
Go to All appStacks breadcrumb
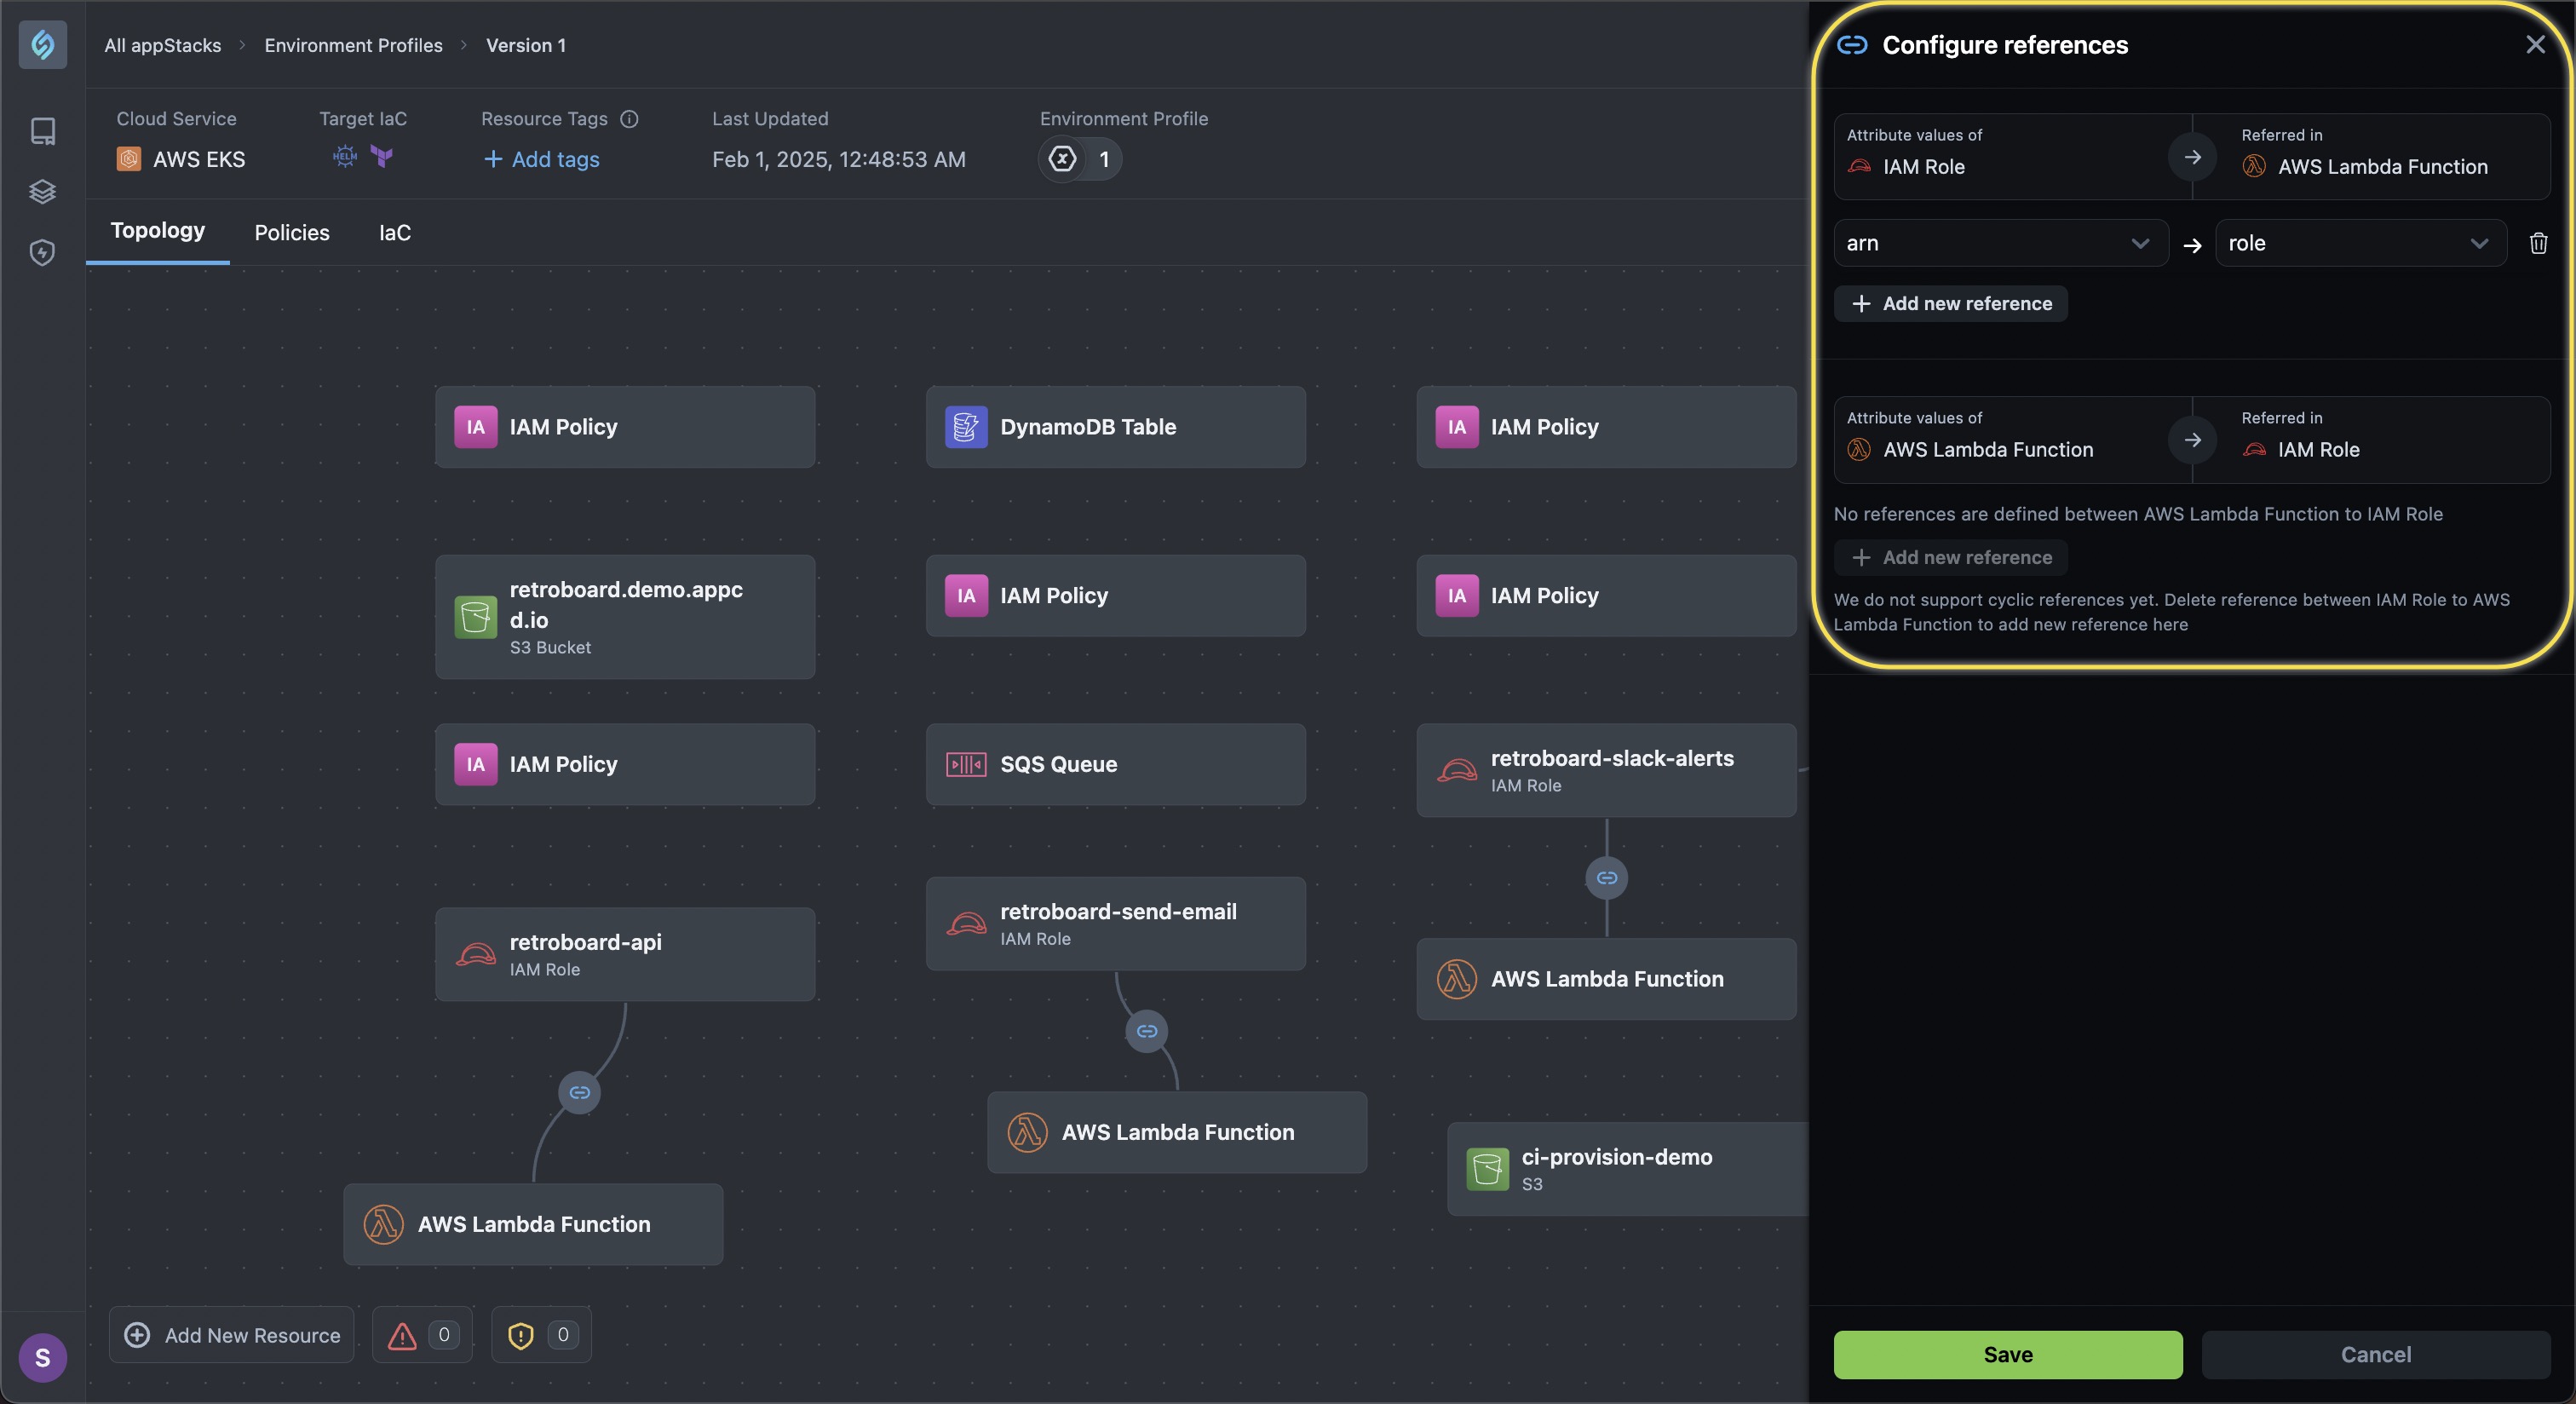(x=163, y=45)
